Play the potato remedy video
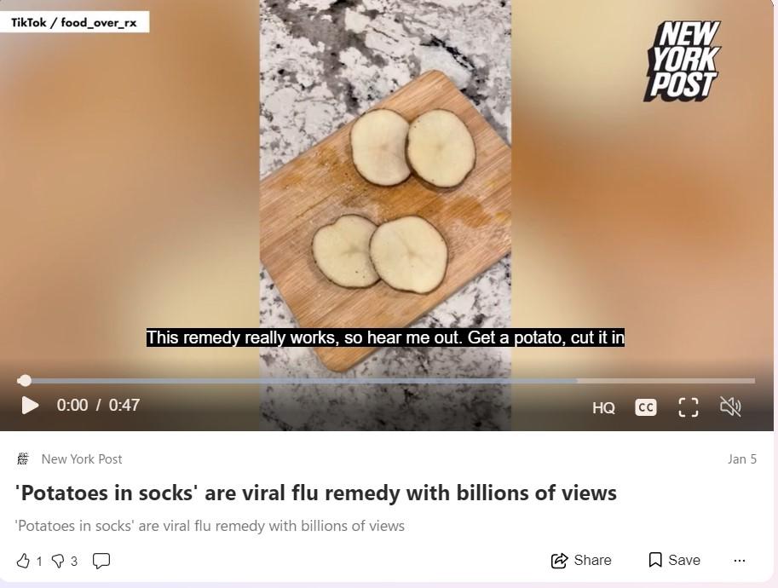 31,406
